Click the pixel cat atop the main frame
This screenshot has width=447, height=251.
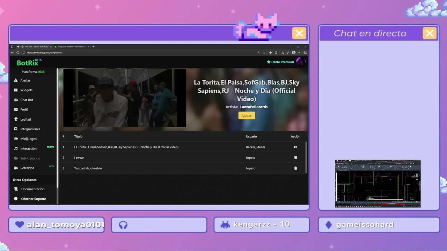point(257,26)
